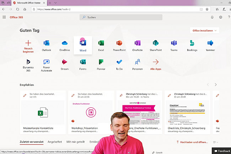Open the PowerPoint app
Viewport: 231px width, 154px height.
click(119, 46)
